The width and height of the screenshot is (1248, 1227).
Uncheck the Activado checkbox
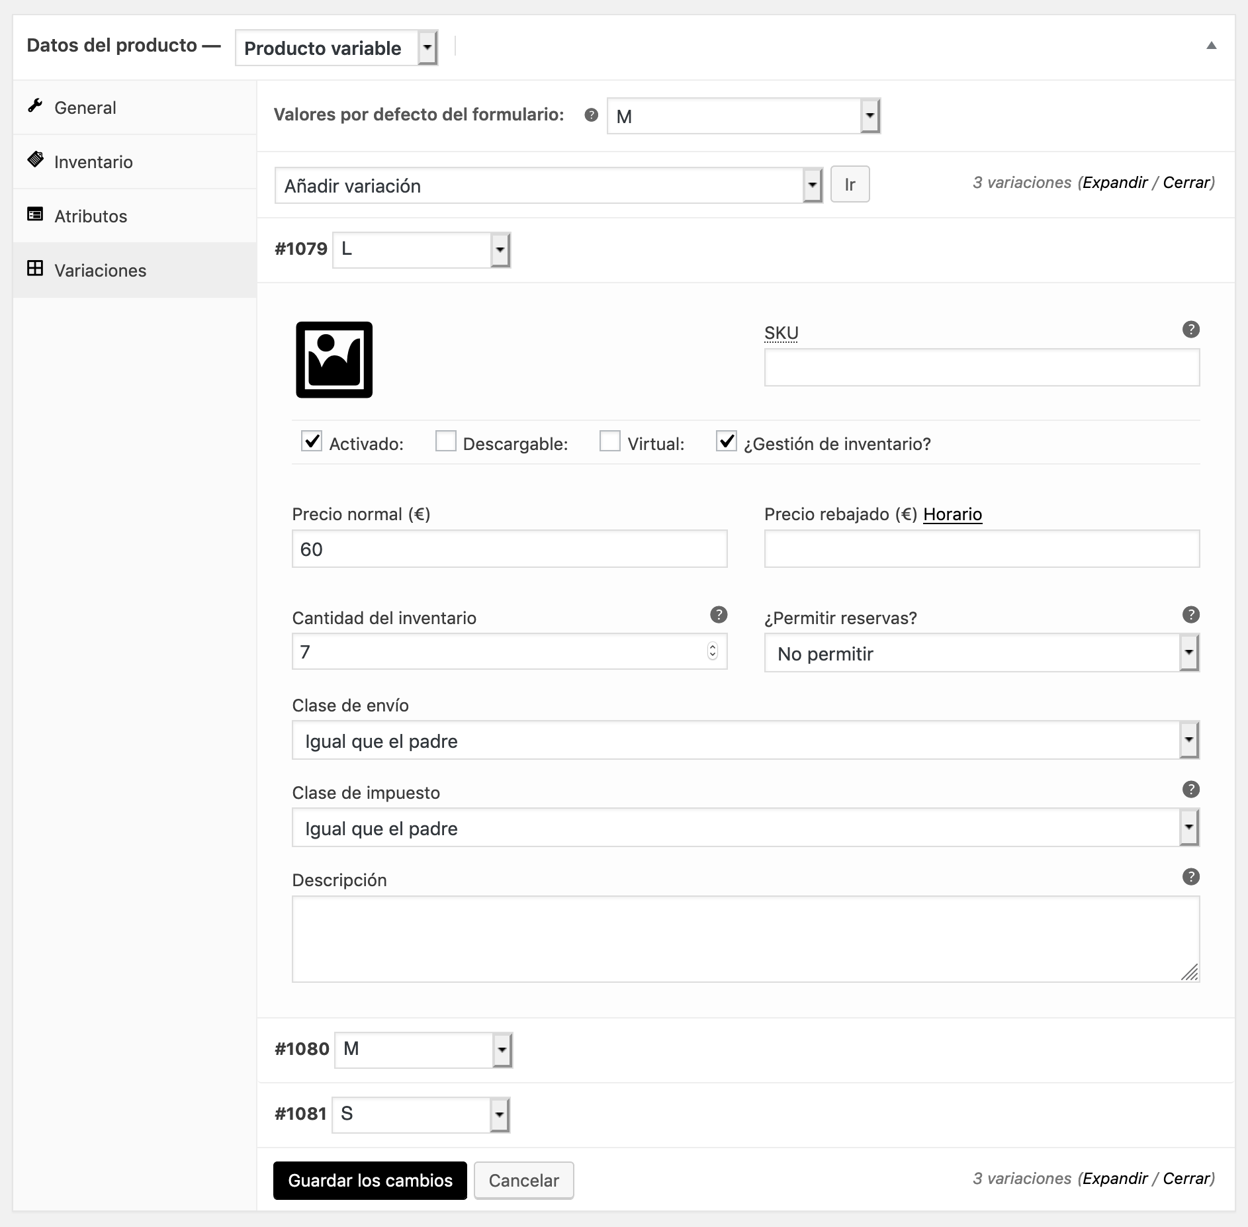[x=312, y=441]
